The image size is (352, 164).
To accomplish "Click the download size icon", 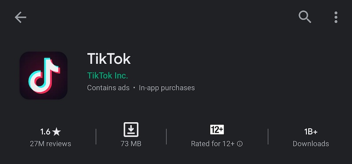I will (x=131, y=129).
